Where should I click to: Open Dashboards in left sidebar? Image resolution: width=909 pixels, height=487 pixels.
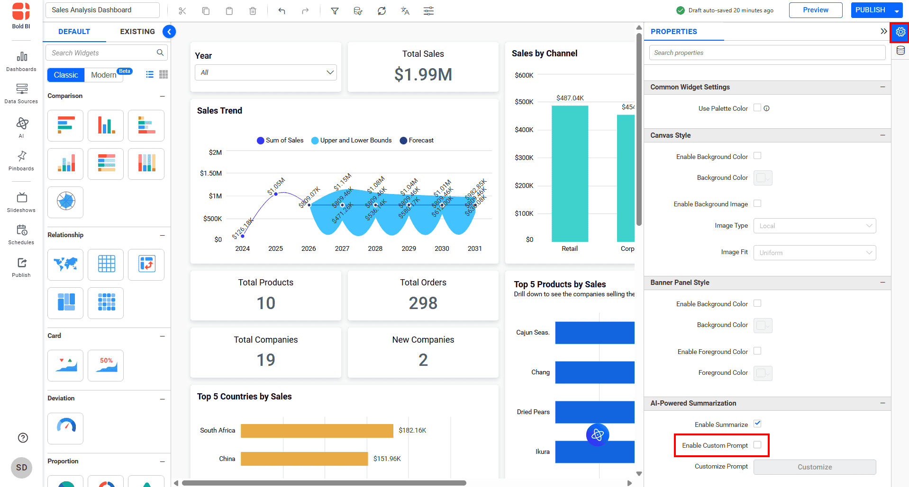pos(21,62)
